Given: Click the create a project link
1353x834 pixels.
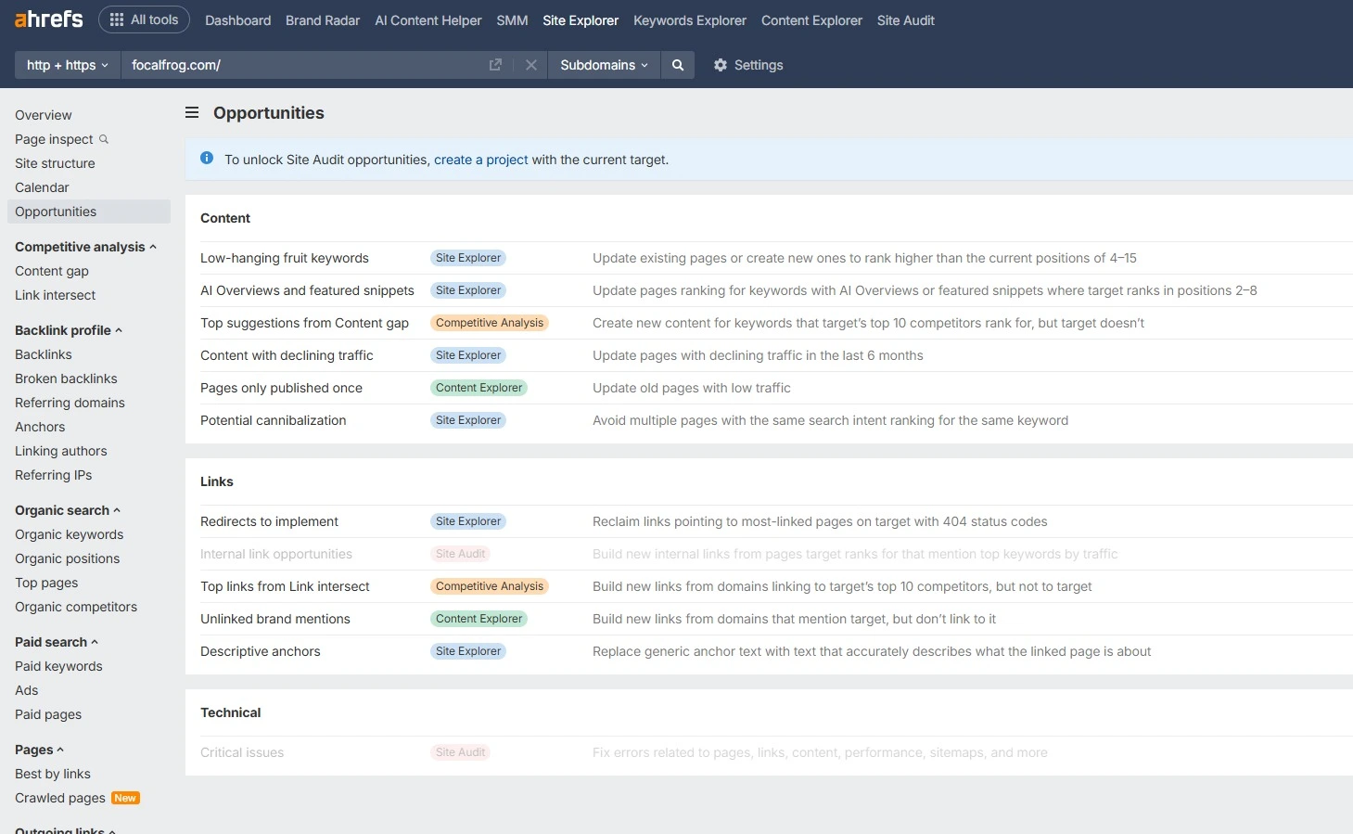Looking at the screenshot, I should [x=481, y=160].
